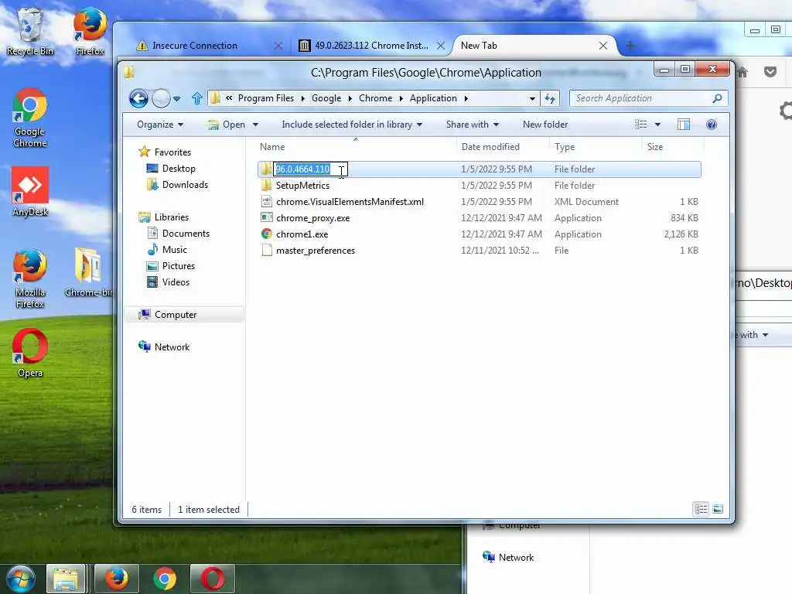Click Open in the toolbar
The height and width of the screenshot is (594, 792).
point(227,125)
